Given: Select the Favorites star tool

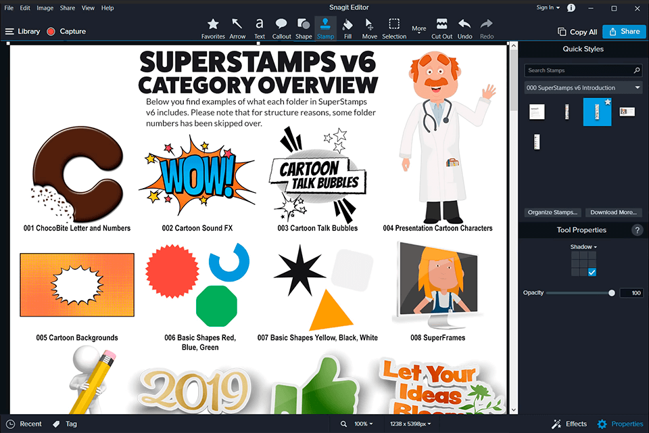Looking at the screenshot, I should (x=213, y=28).
